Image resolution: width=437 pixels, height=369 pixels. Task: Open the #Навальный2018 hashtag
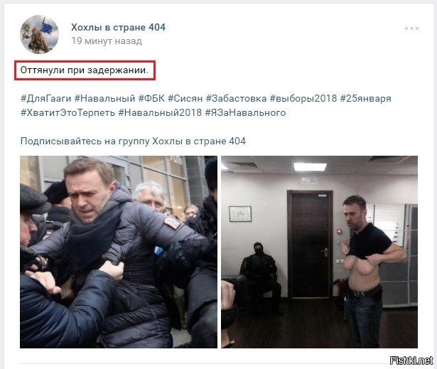pos(160,112)
